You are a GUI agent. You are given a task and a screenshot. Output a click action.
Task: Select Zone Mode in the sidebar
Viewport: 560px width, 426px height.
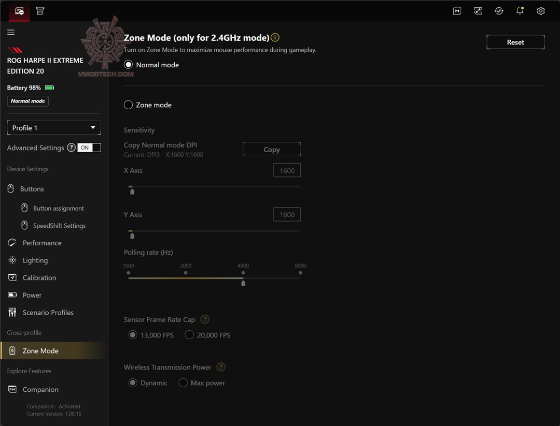point(54,351)
